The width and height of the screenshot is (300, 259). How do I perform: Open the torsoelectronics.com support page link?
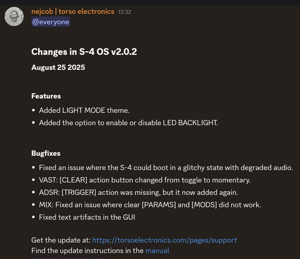point(165,240)
